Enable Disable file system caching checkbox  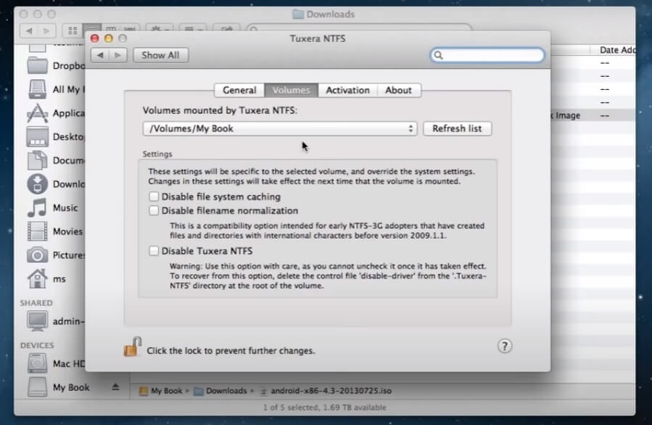154,197
